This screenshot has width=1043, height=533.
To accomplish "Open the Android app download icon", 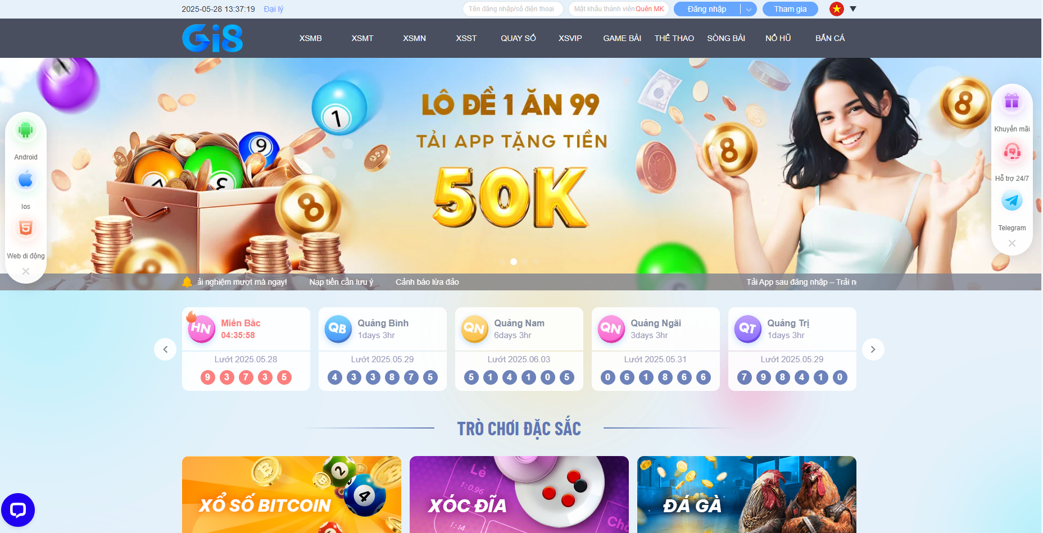I will click(x=26, y=130).
